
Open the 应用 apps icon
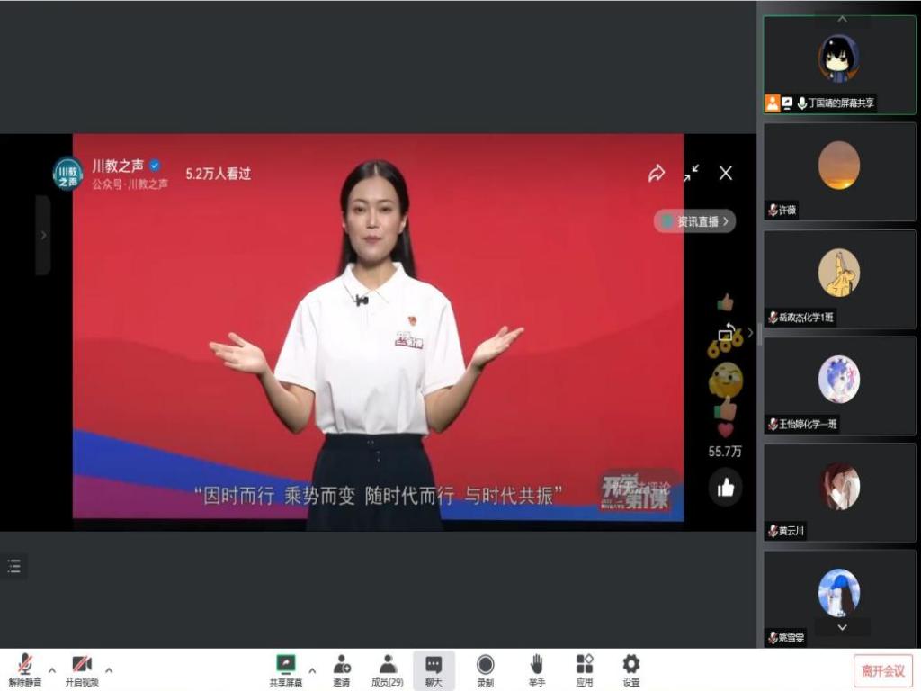585,669
